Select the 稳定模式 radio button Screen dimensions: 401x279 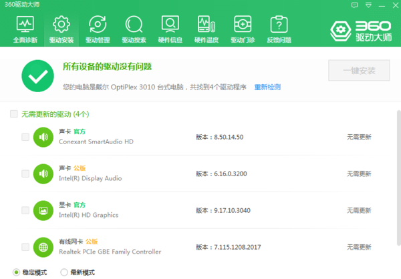click(x=16, y=272)
